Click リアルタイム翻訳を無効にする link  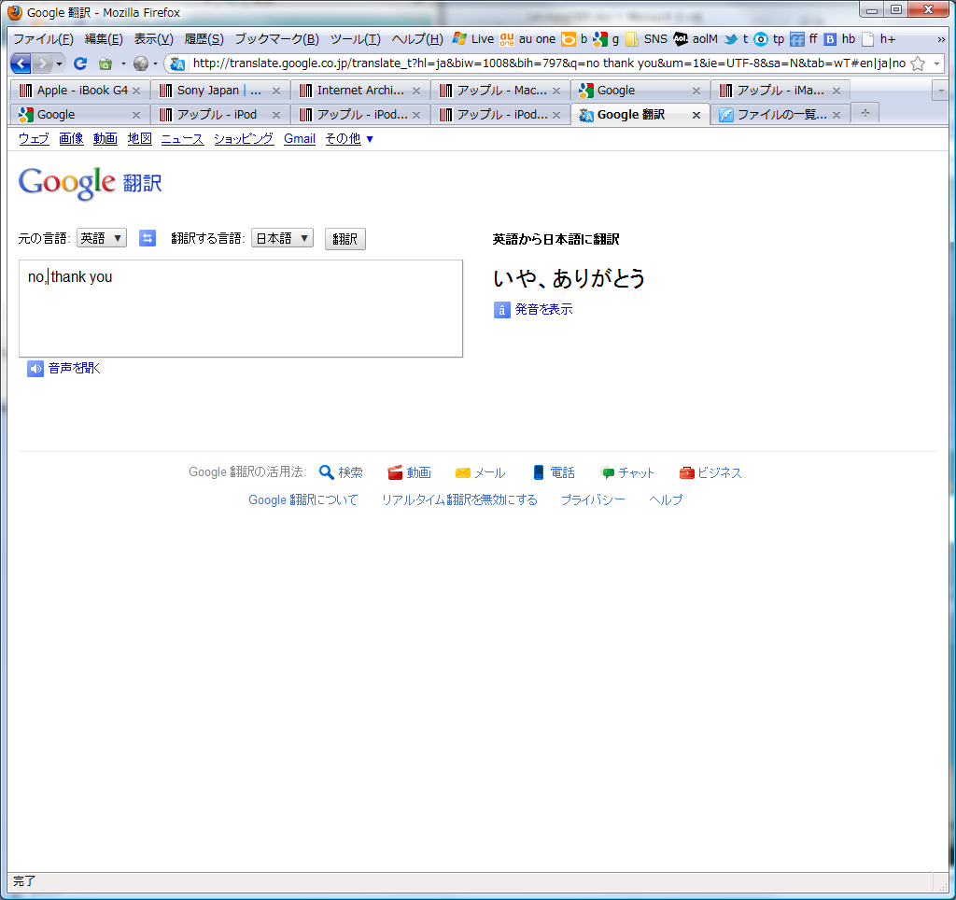(x=459, y=500)
